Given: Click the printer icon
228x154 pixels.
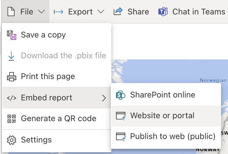Looking at the screenshot, I should tap(12, 77).
